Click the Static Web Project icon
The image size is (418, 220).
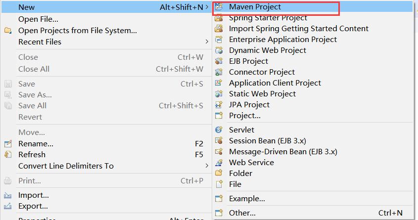(219, 94)
